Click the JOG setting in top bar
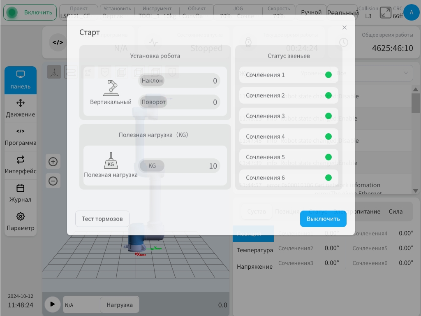 (238, 12)
